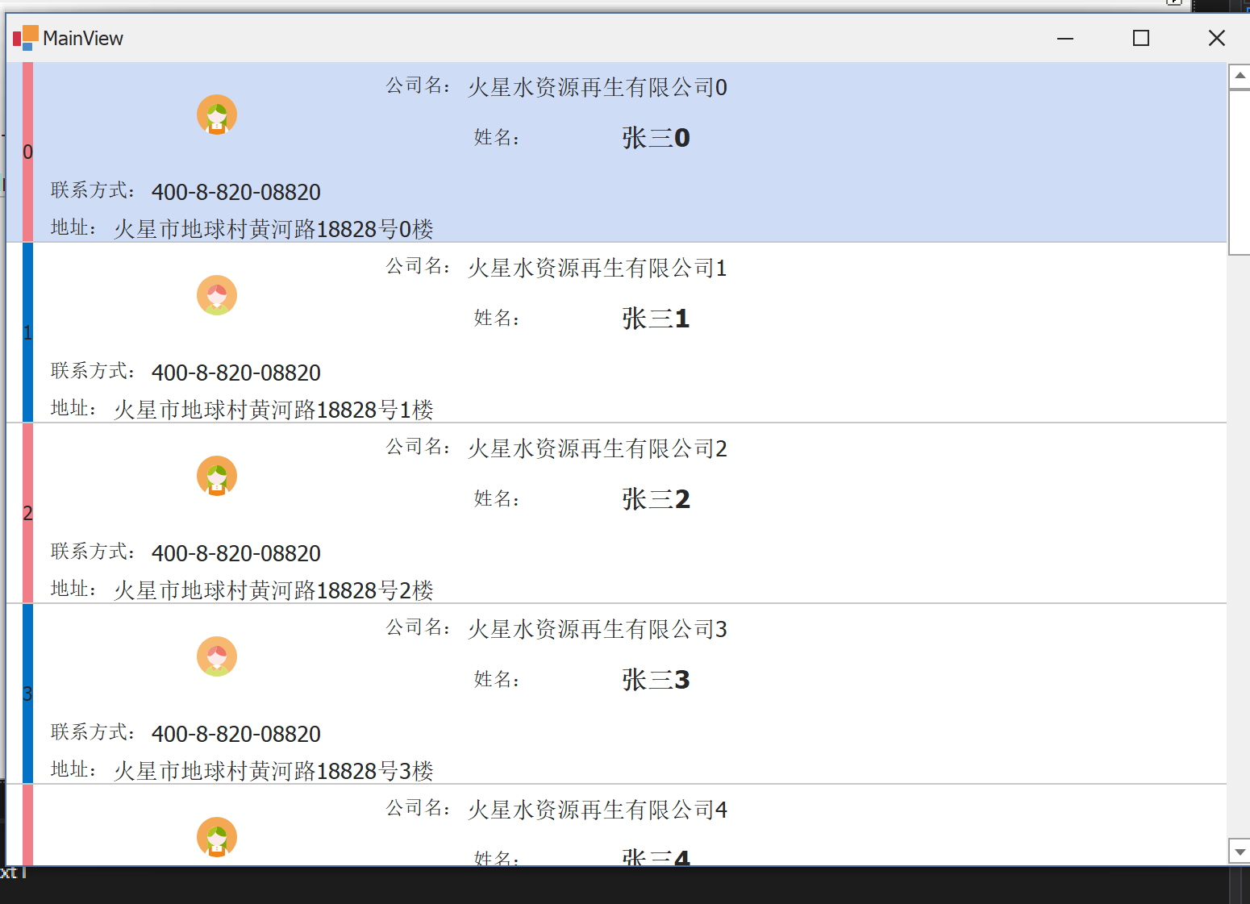Click 张三2's avatar icon

(216, 476)
